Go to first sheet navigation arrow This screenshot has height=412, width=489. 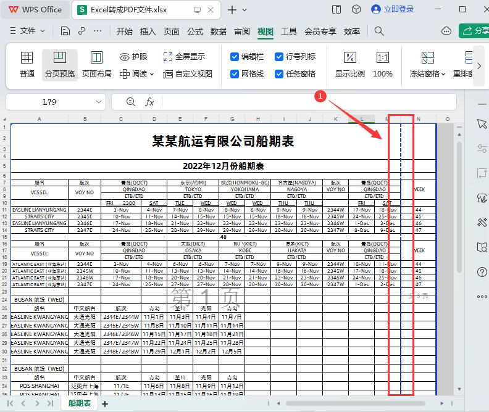10,403
